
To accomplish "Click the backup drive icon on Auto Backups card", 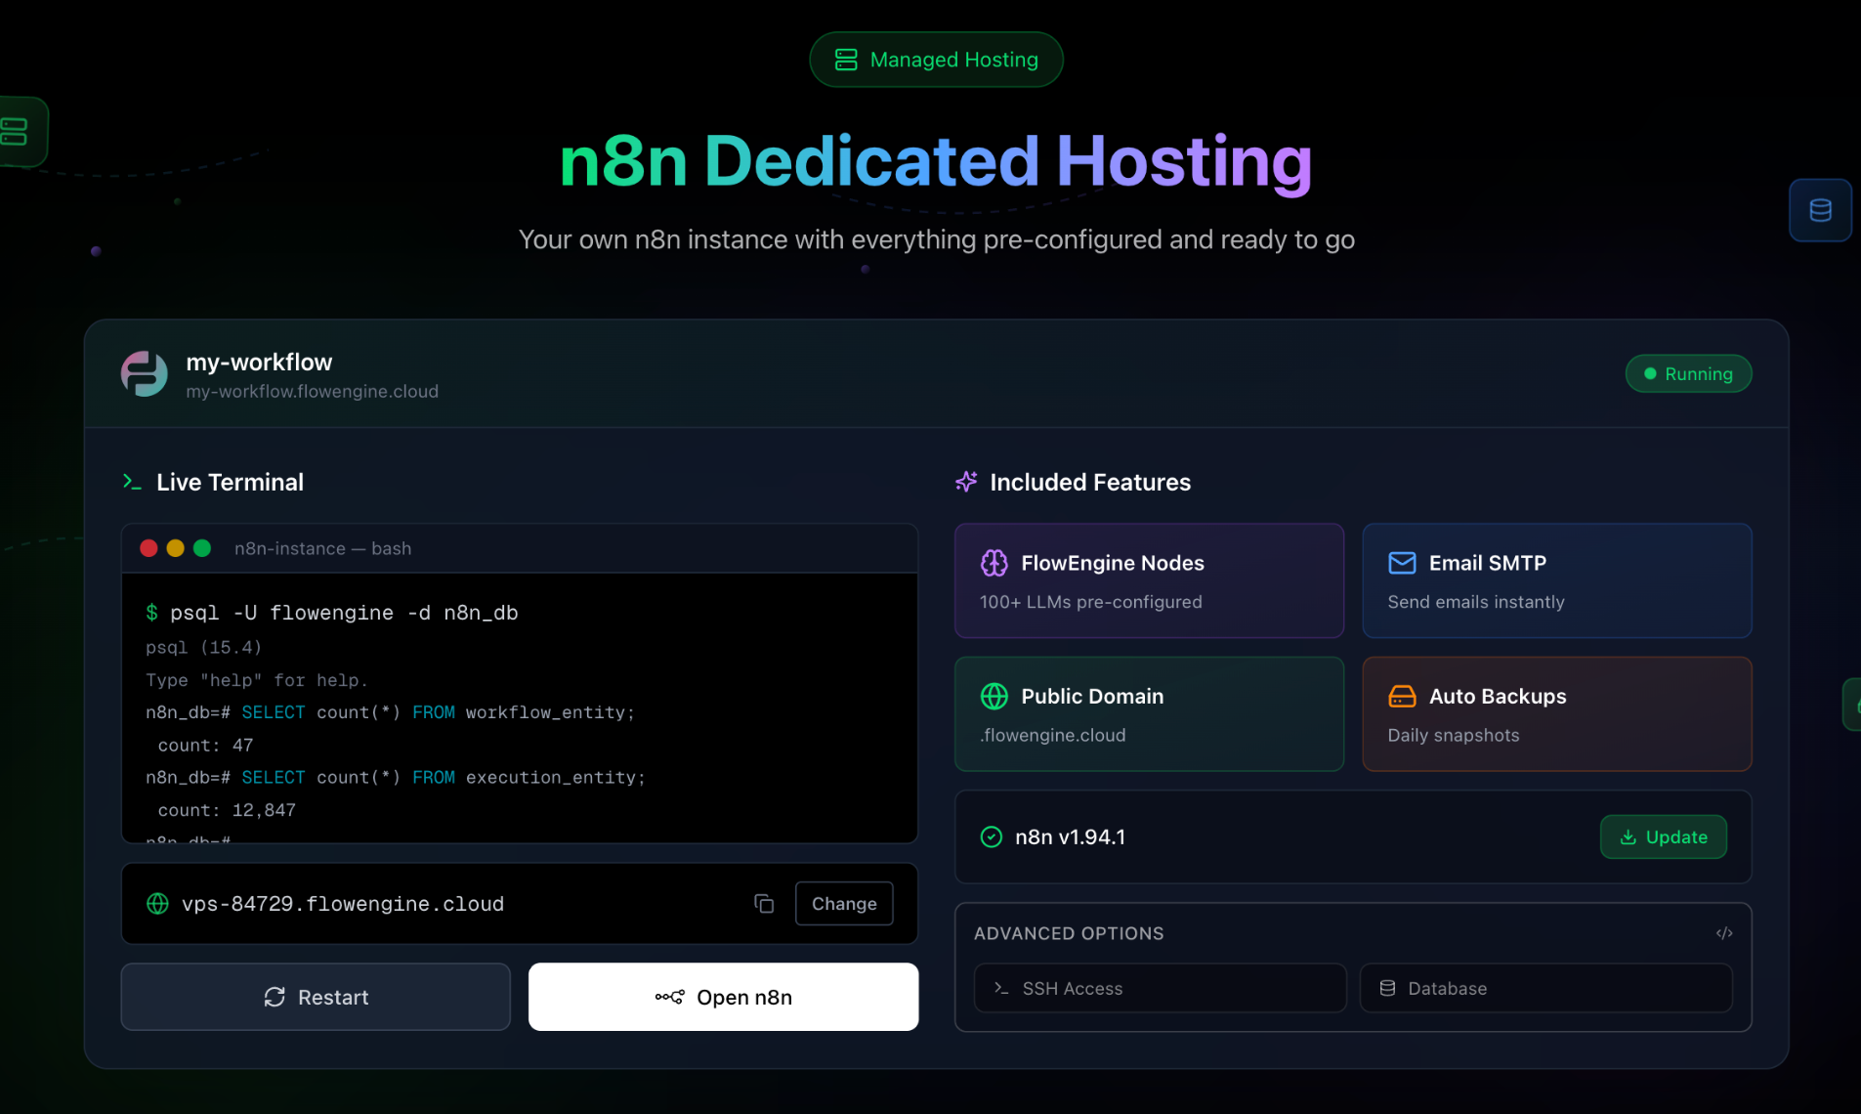I will pyautogui.click(x=1402, y=696).
